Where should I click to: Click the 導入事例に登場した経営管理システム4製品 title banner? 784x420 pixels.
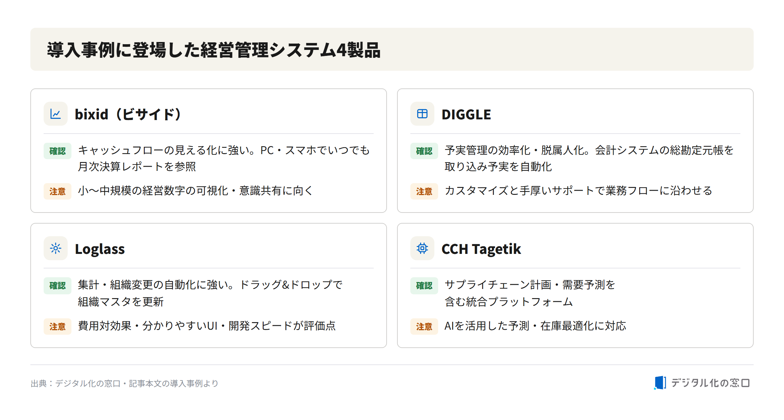(392, 49)
